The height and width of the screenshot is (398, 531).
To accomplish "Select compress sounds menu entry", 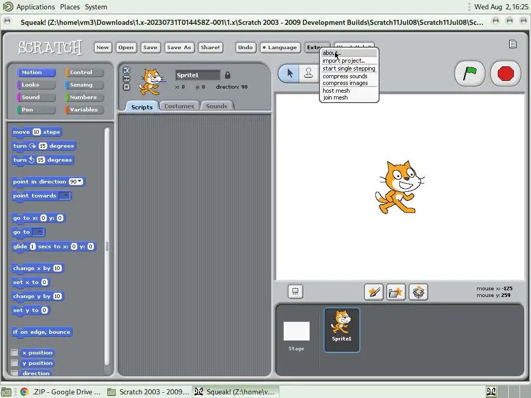I will click(349, 76).
